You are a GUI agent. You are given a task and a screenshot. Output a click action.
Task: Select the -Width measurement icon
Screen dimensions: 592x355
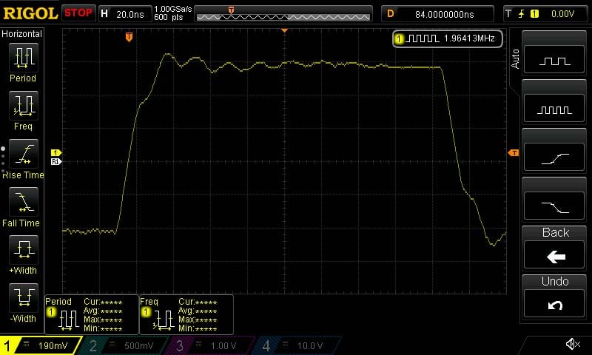tap(24, 297)
